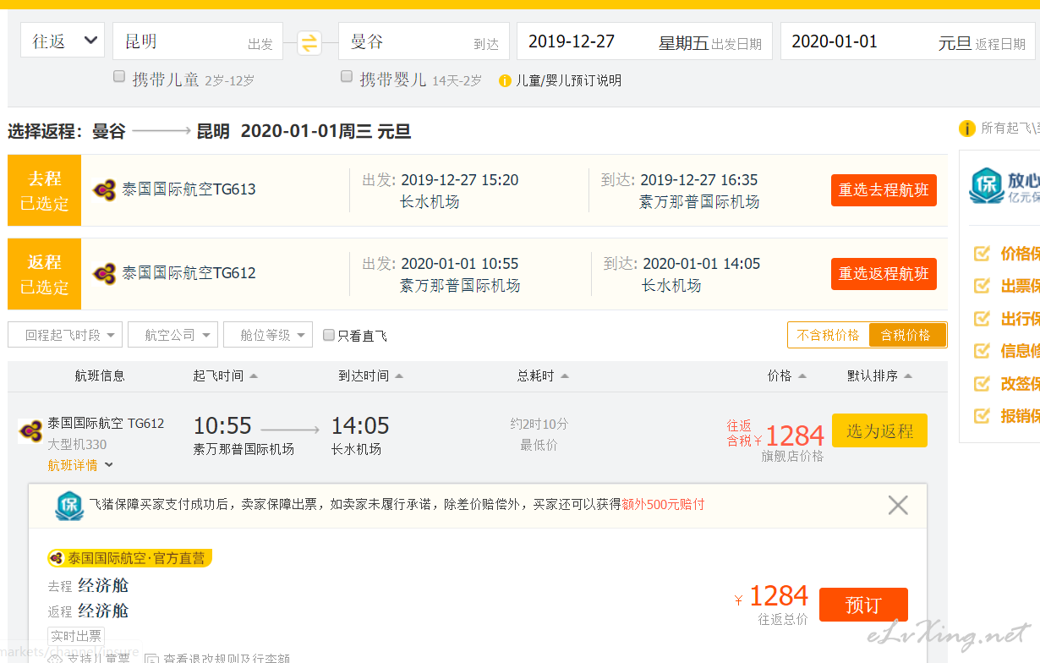Screen dimensions: 1040x663
Task: Click 泰国国际航空·官方直营 badge
Action: click(130, 558)
